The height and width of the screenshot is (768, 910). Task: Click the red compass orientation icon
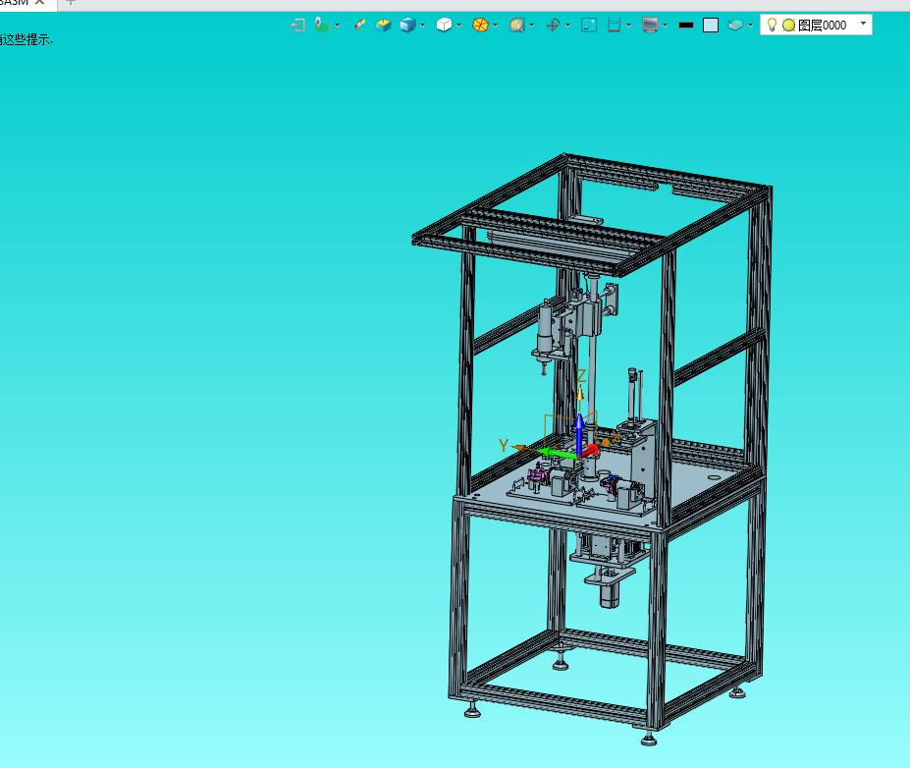click(x=553, y=25)
